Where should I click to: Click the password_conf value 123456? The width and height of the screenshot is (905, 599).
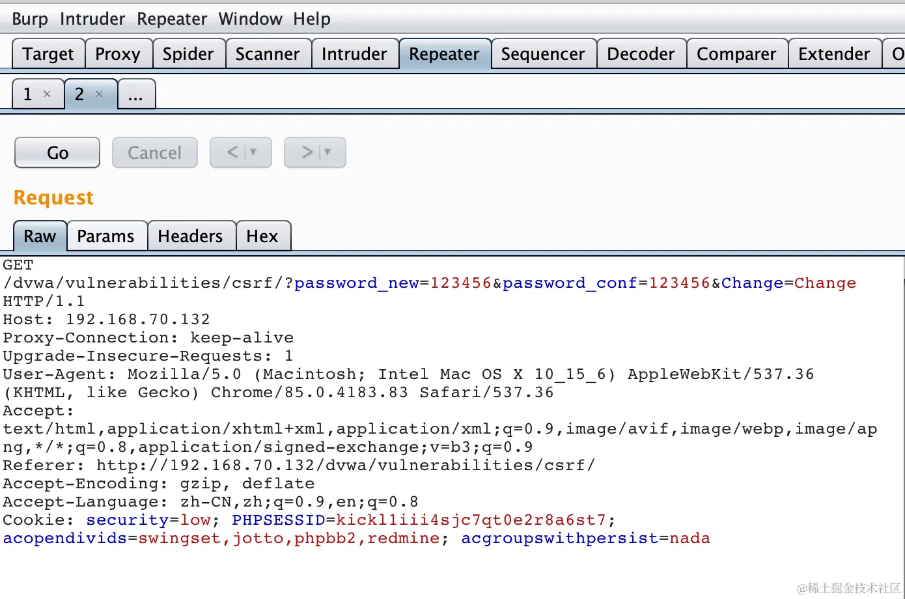point(680,283)
